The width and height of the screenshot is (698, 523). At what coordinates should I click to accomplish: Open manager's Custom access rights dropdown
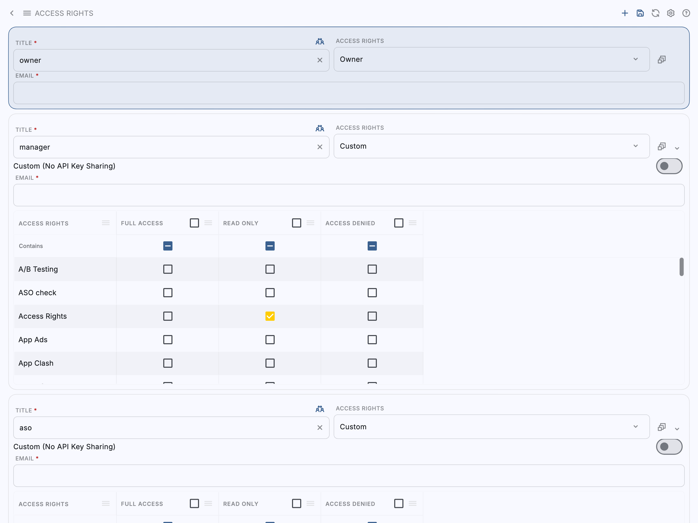coord(491,146)
